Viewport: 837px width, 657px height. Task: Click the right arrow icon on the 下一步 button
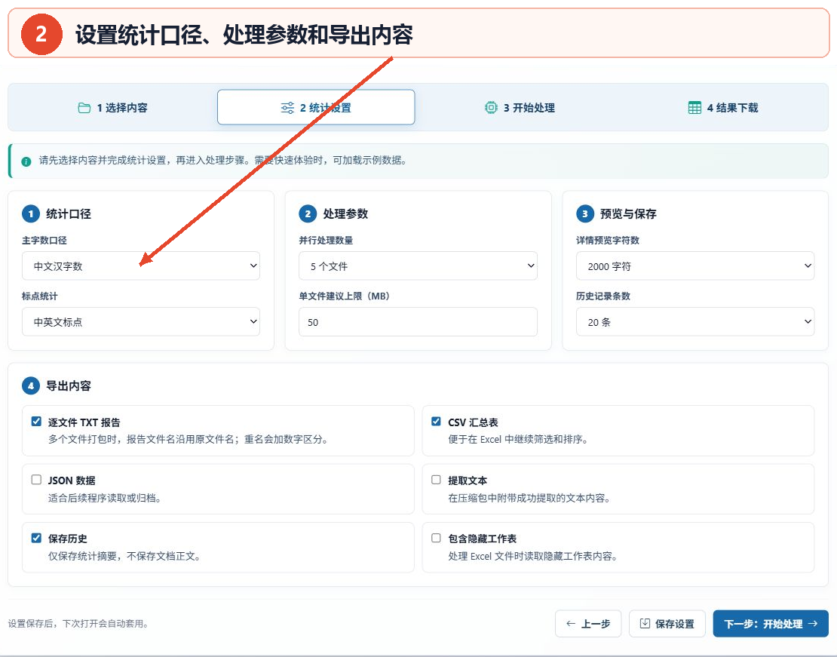pyautogui.click(x=812, y=623)
